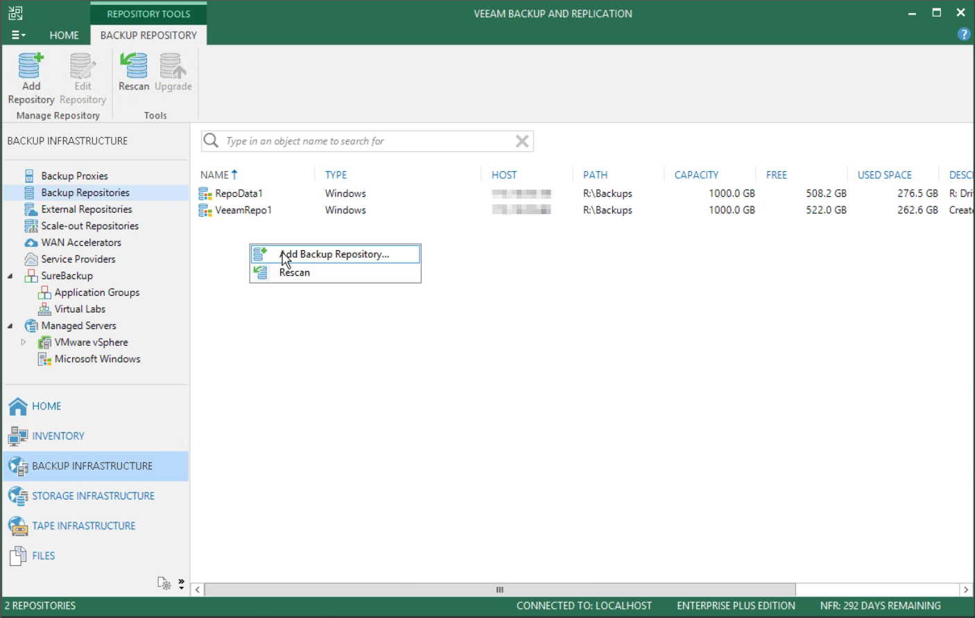This screenshot has height=618, width=975.
Task: Open External Repositories node
Action: coord(86,209)
